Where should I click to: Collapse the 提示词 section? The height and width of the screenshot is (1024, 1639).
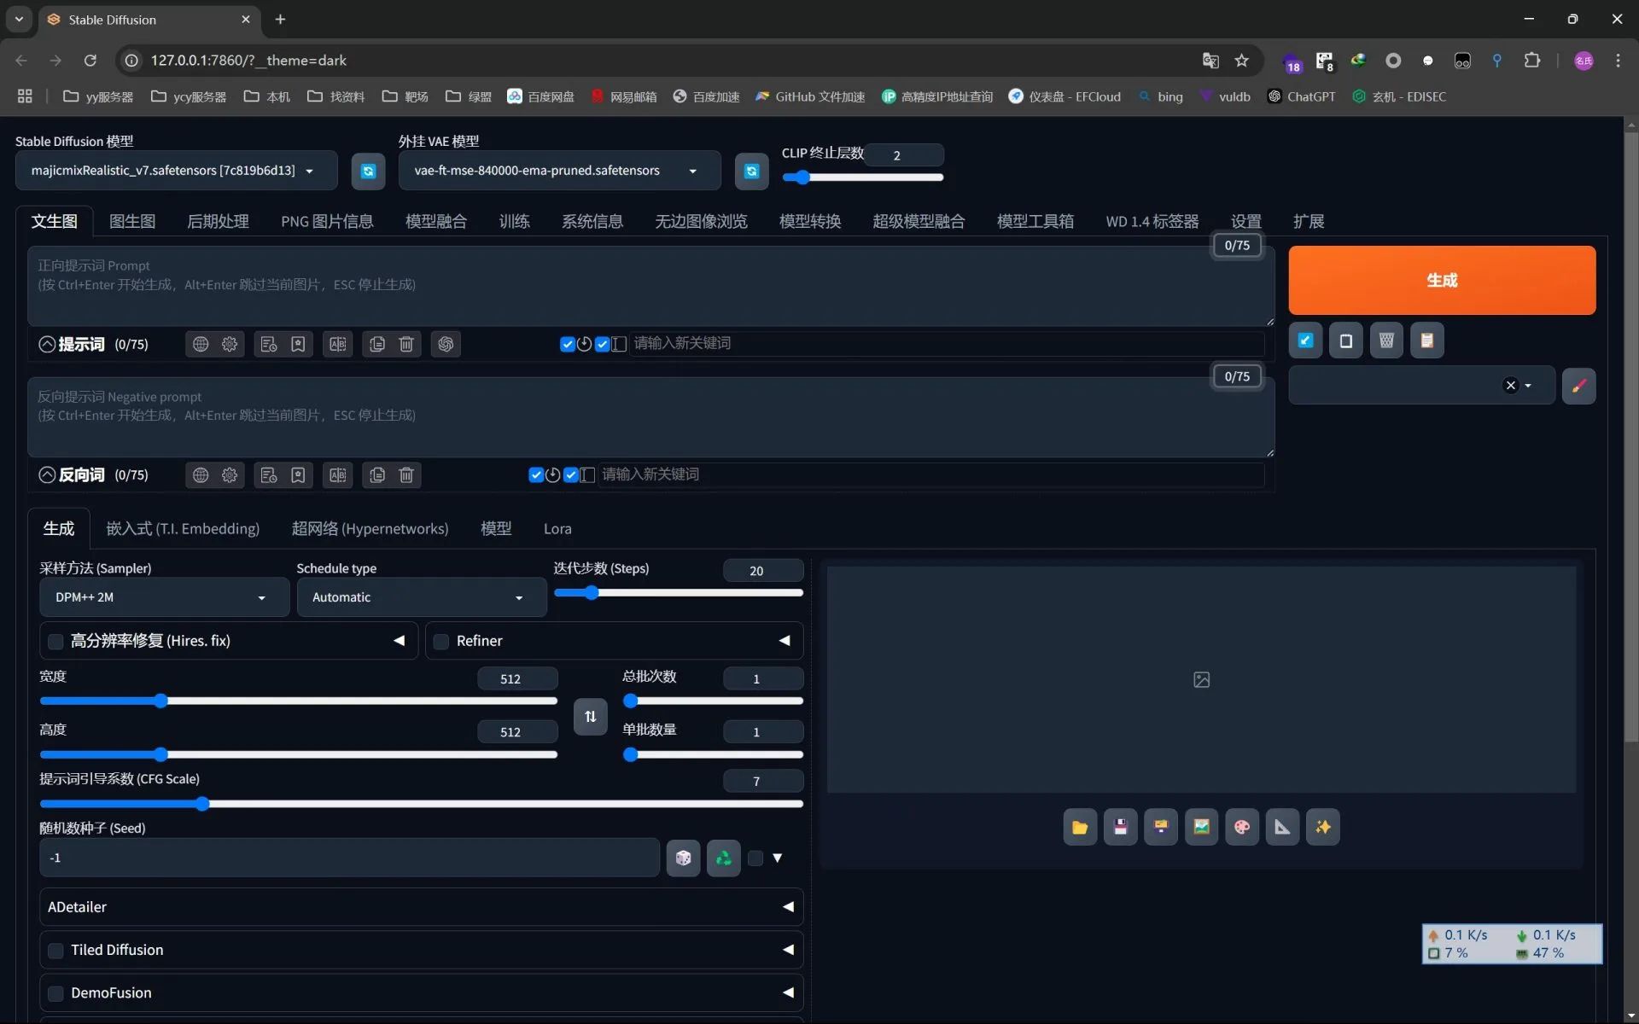47,344
